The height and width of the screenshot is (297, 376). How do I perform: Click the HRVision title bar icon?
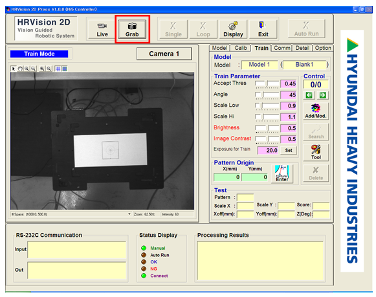(8, 9)
